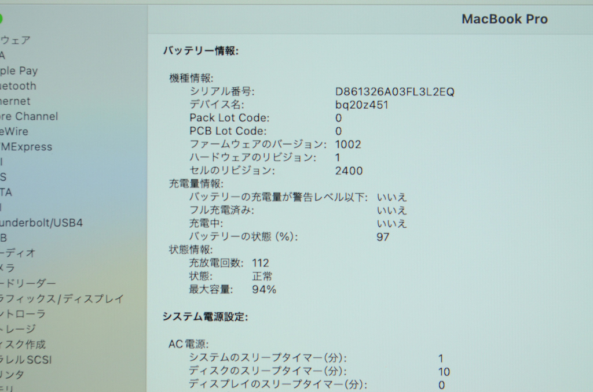Select the コントローラ sidebar item
This screenshot has width=593, height=392.
click(x=23, y=313)
